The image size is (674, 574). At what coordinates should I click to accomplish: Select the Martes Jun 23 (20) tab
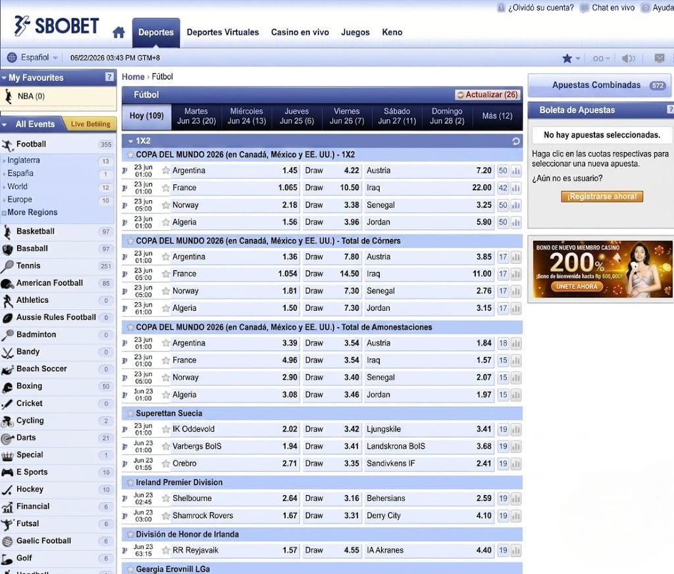(x=196, y=116)
